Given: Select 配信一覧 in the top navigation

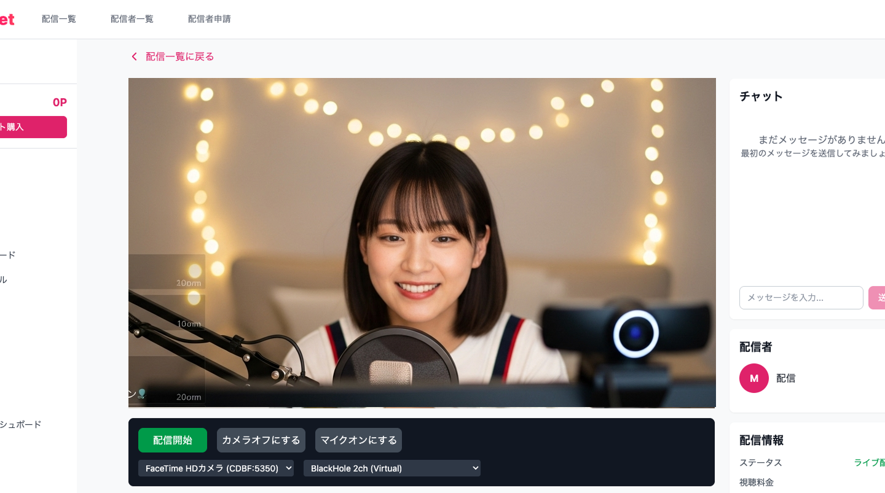Looking at the screenshot, I should pyautogui.click(x=58, y=18).
